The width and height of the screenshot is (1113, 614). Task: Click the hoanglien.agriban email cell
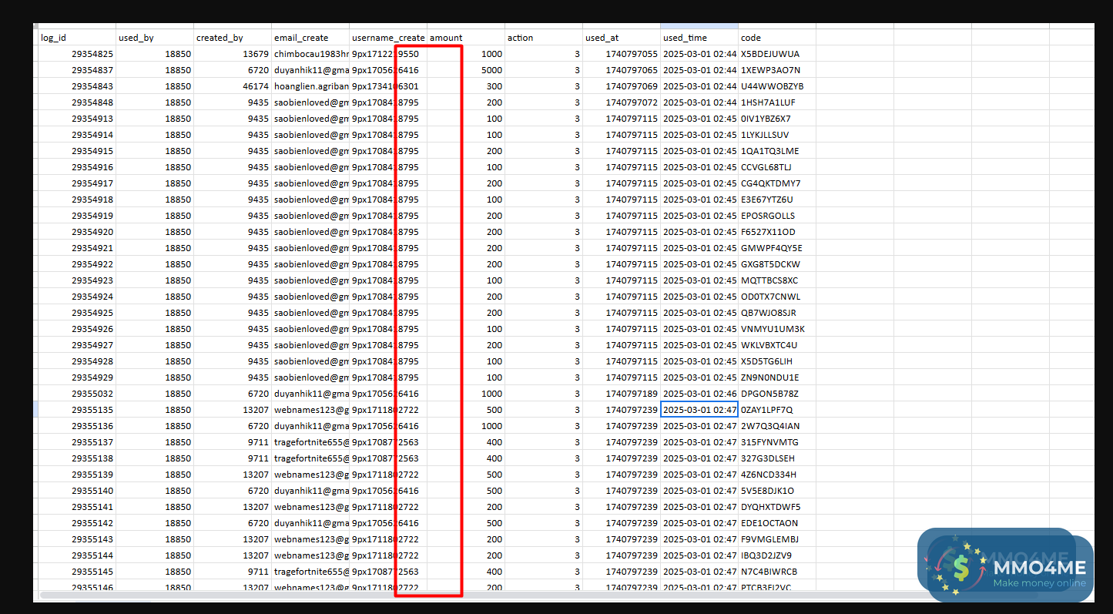[x=310, y=86]
